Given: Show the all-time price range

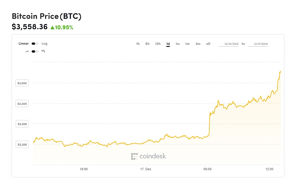Looking at the screenshot, I should (208, 44).
